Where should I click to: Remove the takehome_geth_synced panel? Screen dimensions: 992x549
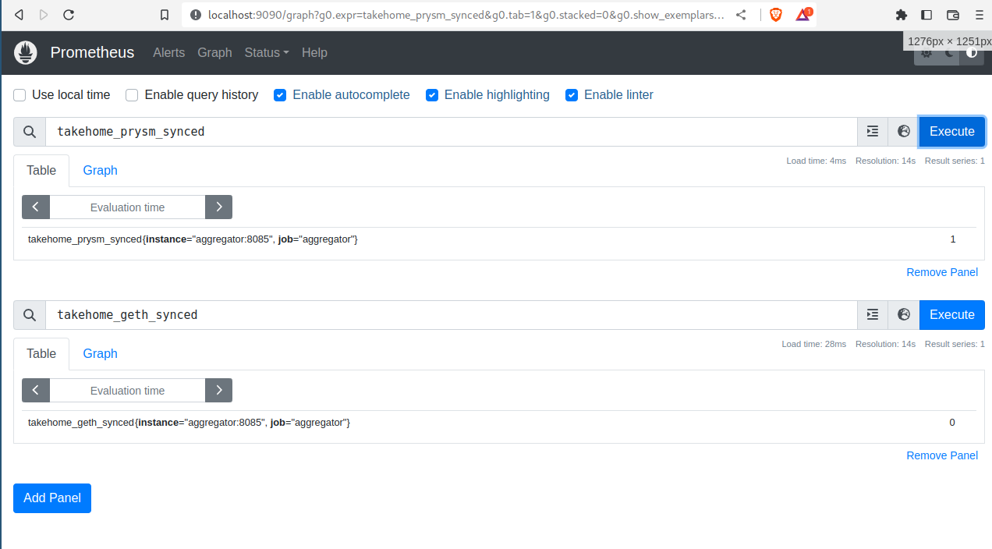coord(942,455)
